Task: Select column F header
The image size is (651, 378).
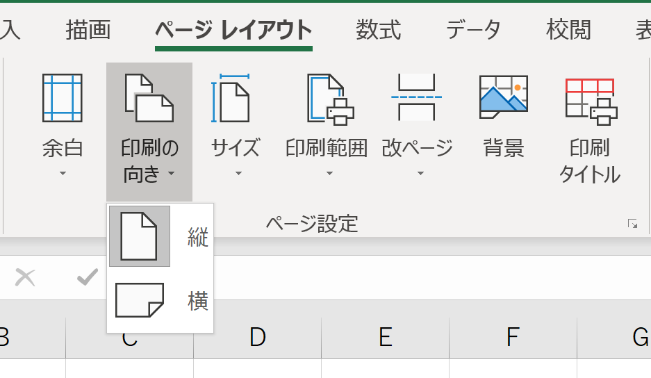Action: (513, 337)
